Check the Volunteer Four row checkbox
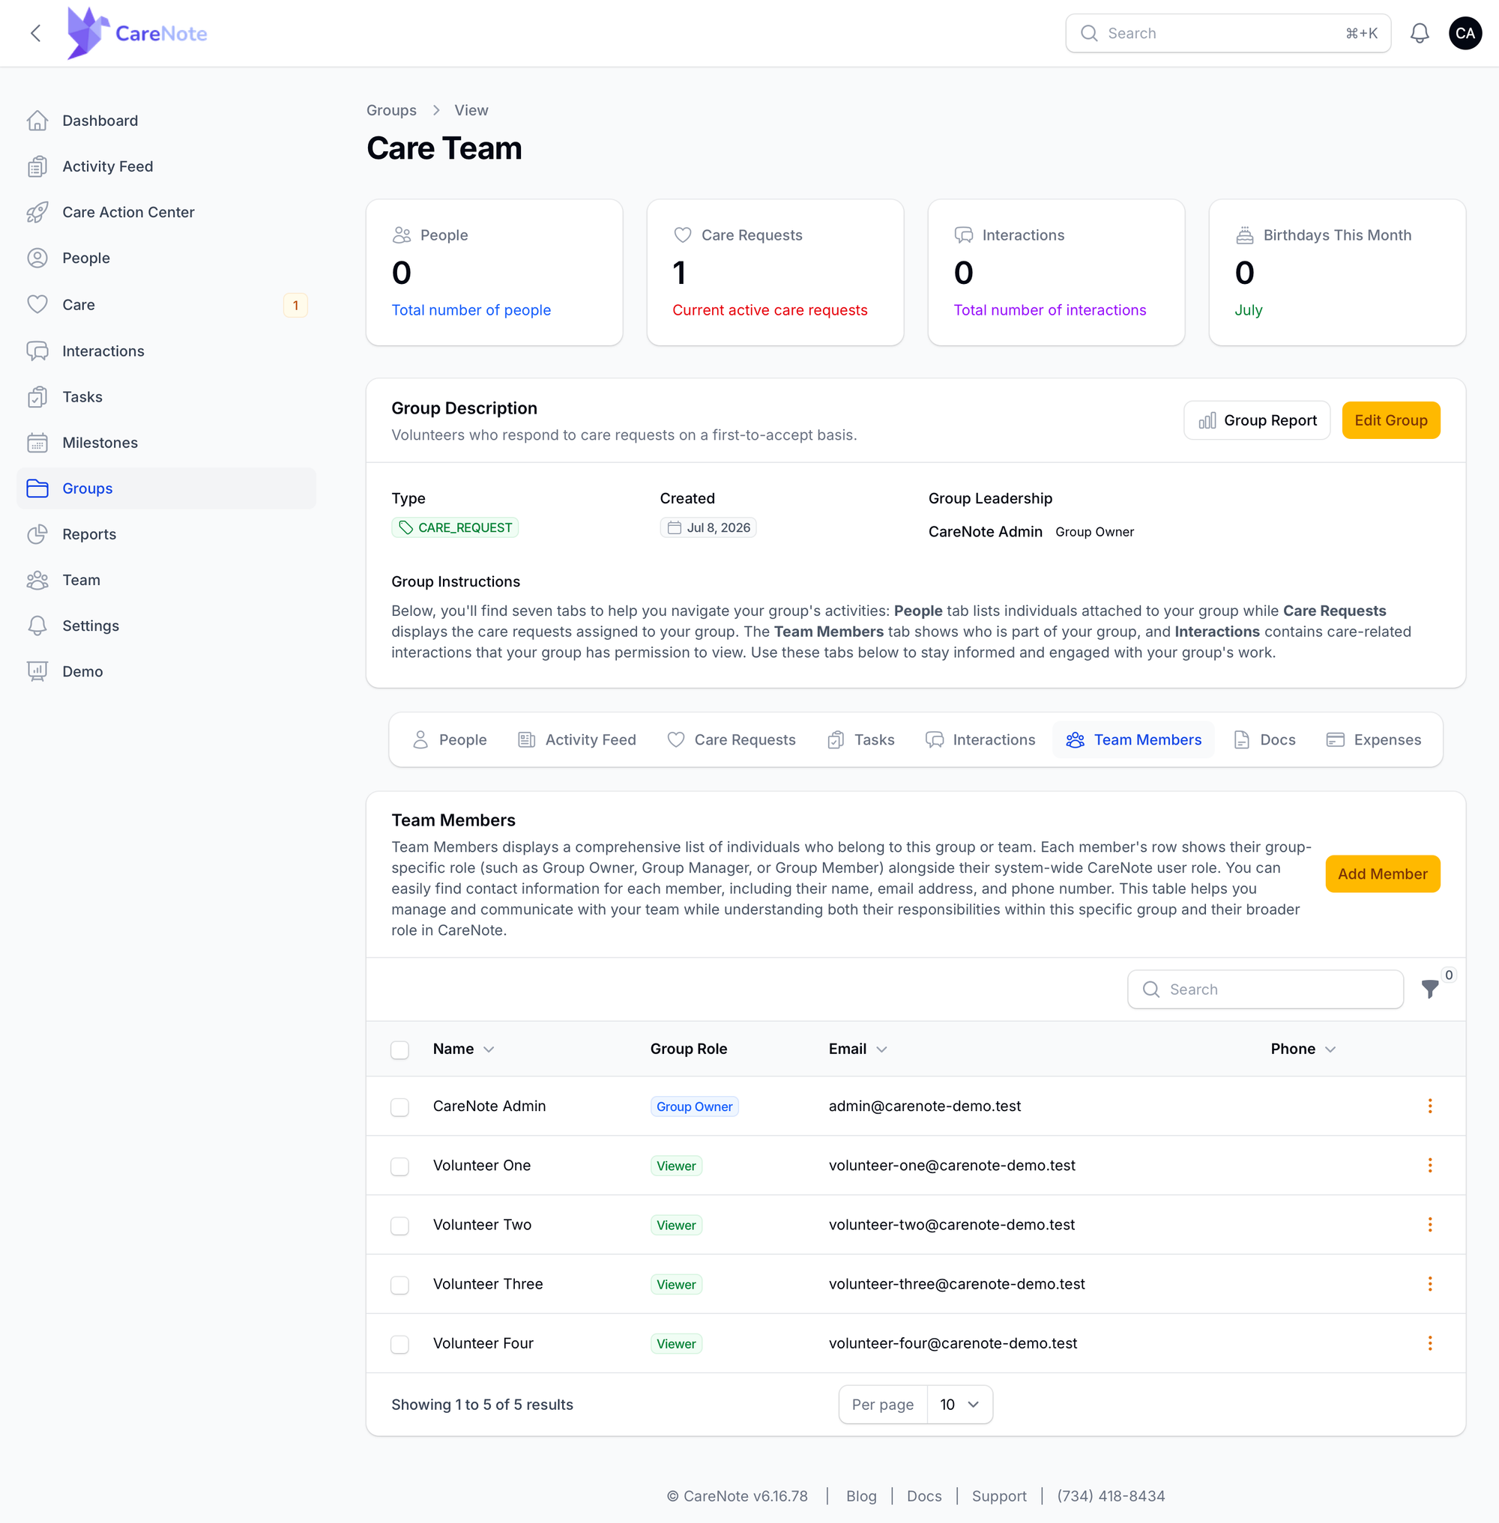The width and height of the screenshot is (1499, 1523). [400, 1345]
